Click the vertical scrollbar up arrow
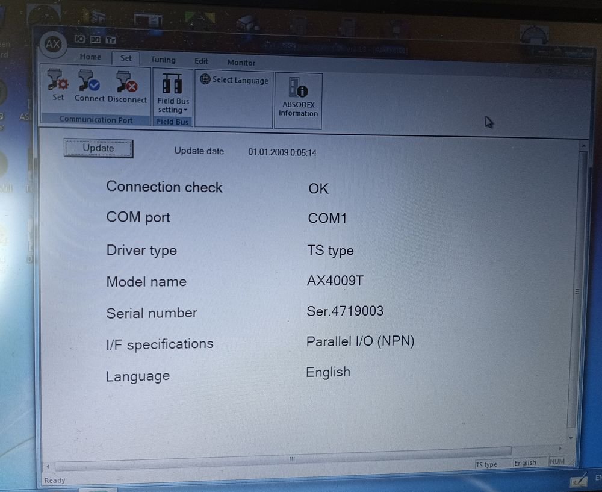 coord(583,146)
